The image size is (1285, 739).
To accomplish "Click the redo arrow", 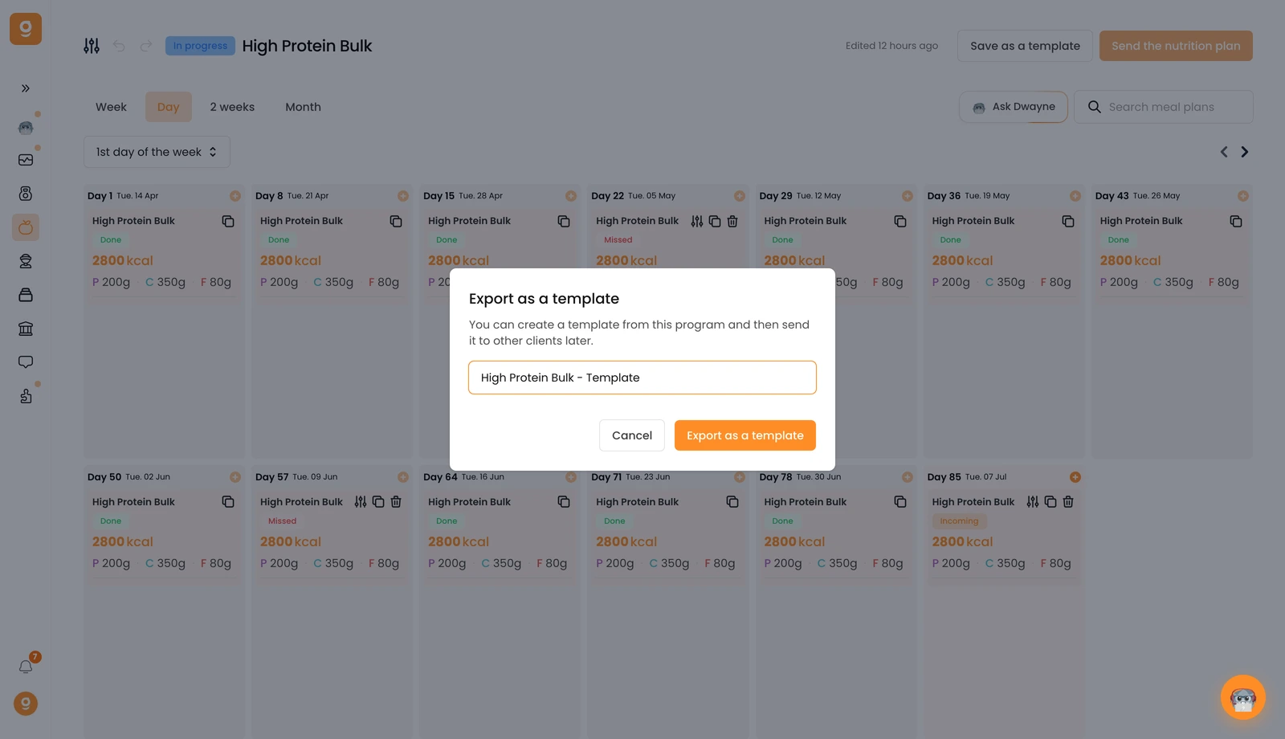I will click(x=146, y=46).
